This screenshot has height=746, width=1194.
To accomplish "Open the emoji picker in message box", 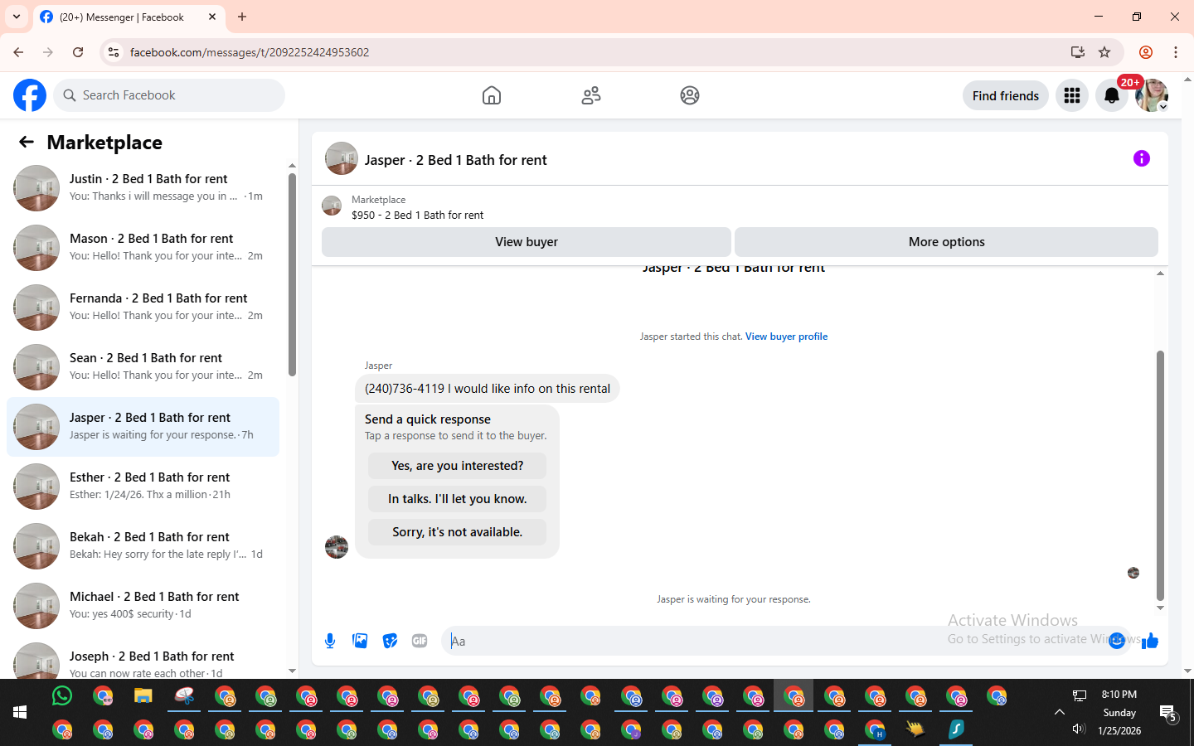I will pos(1117,641).
